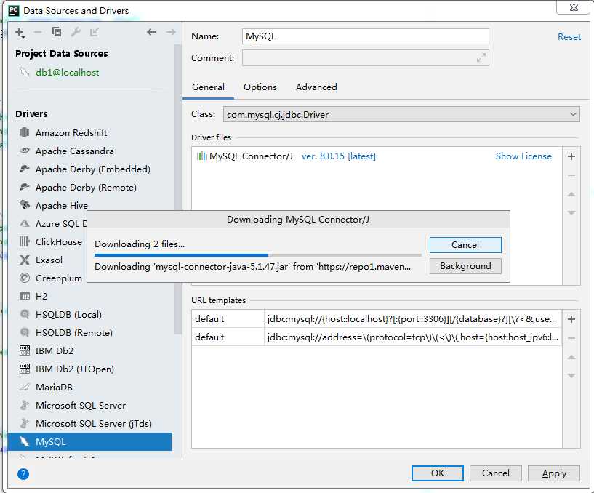Click the Azure SQL driver icon
The width and height of the screenshot is (594, 493).
pyautogui.click(x=24, y=223)
